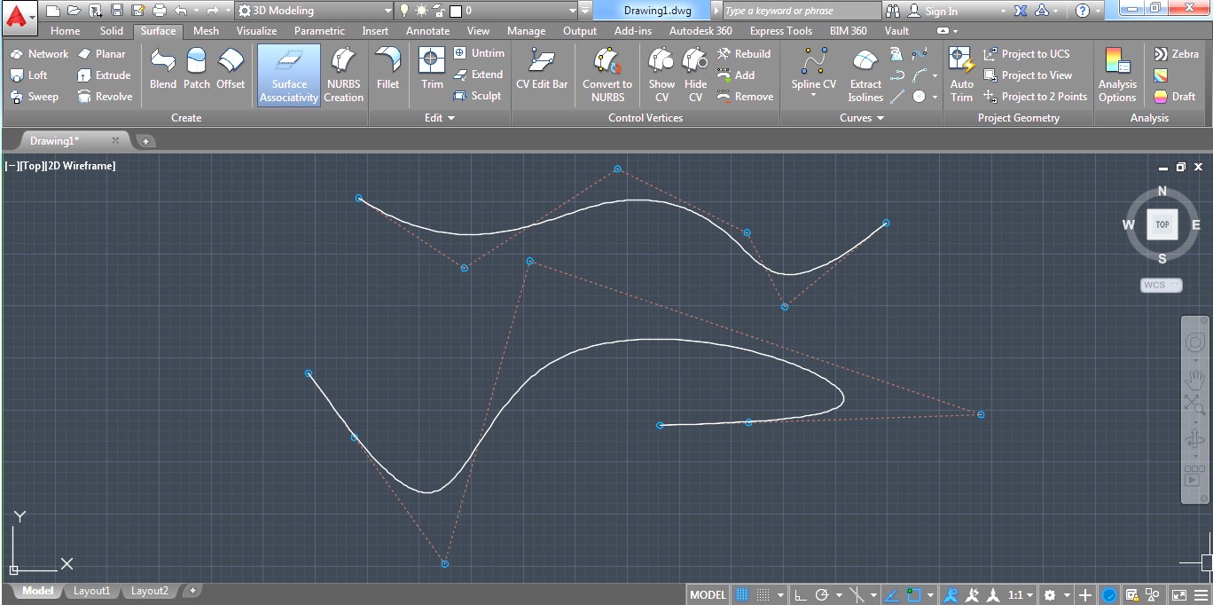Select Extract Isolines tool

coord(865,75)
